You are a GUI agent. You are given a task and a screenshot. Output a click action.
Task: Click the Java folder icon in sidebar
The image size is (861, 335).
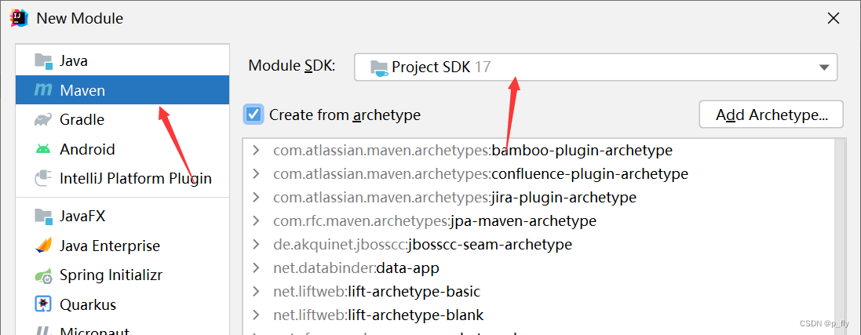click(x=43, y=60)
